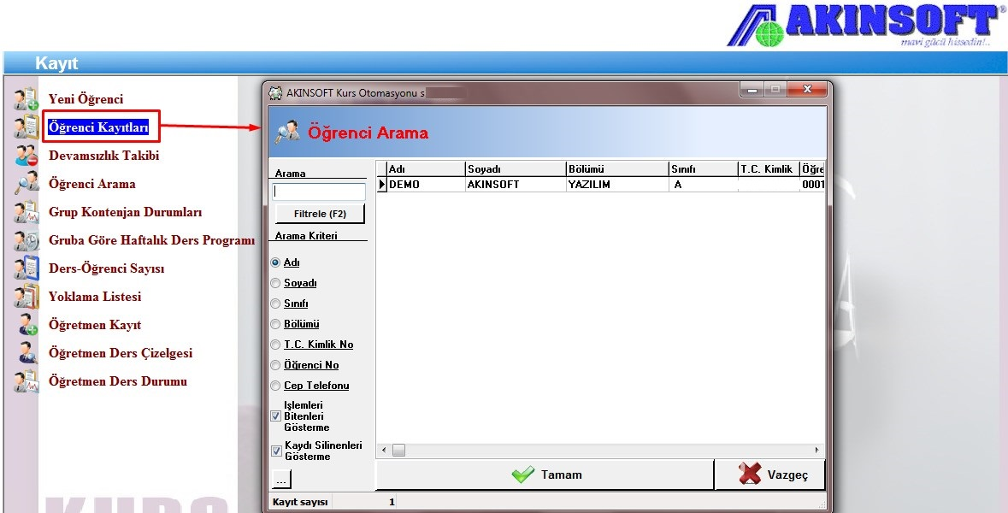This screenshot has width=1008, height=513.
Task: Click the Öğretmen Ders Durumu icon
Action: (x=27, y=382)
